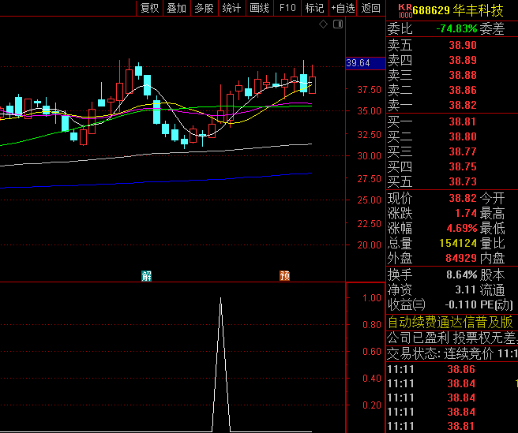518x433 pixels.
Task: Open the 自动续费通达信普及版 link
Action: point(450,322)
